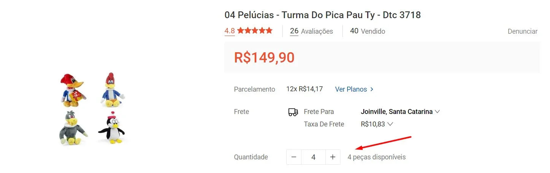Click the Denunciar report link
The width and height of the screenshot is (550, 173).
[x=522, y=31]
